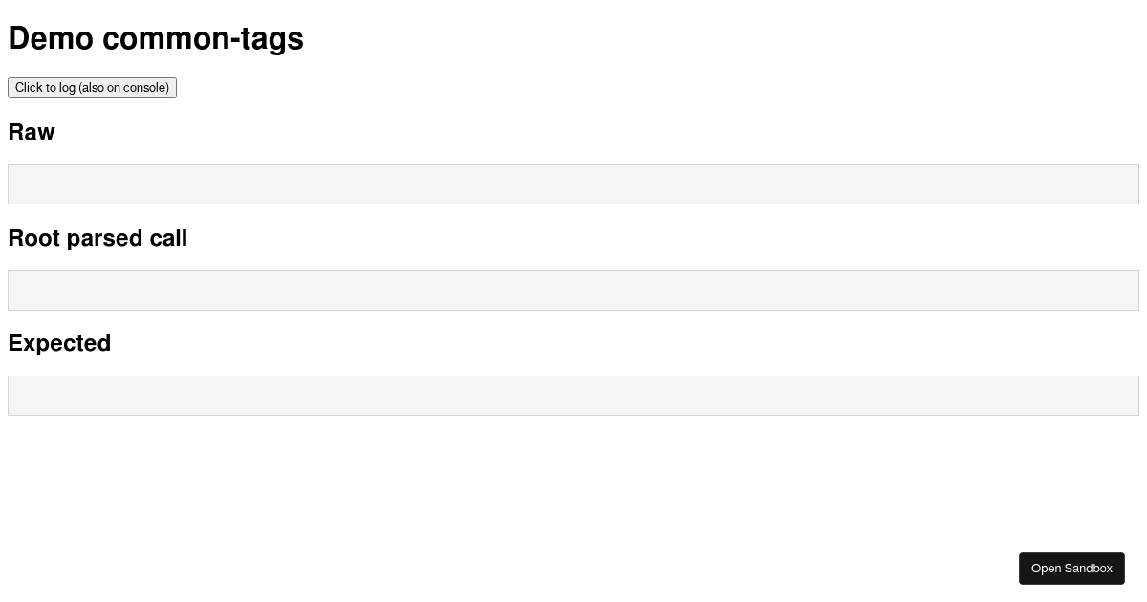This screenshot has height=602, width=1147.
Task: Click the Demo common-tags page title
Action: pos(156,38)
